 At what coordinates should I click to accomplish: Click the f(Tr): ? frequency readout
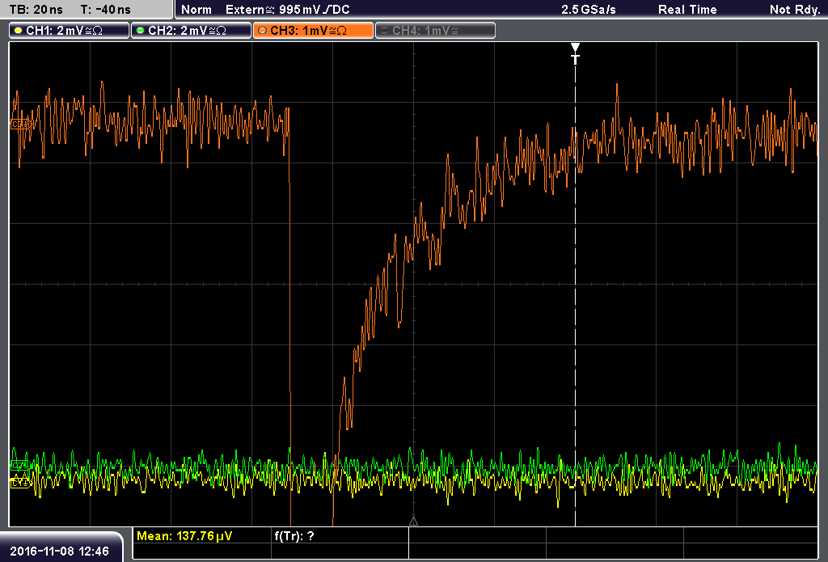coord(294,536)
